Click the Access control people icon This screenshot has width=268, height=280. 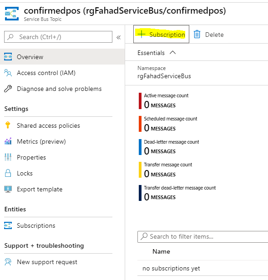click(x=8, y=73)
